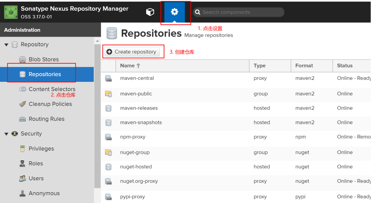371x203 pixels.
Task: Open the nuget-hosted repository name
Action: coord(136,167)
